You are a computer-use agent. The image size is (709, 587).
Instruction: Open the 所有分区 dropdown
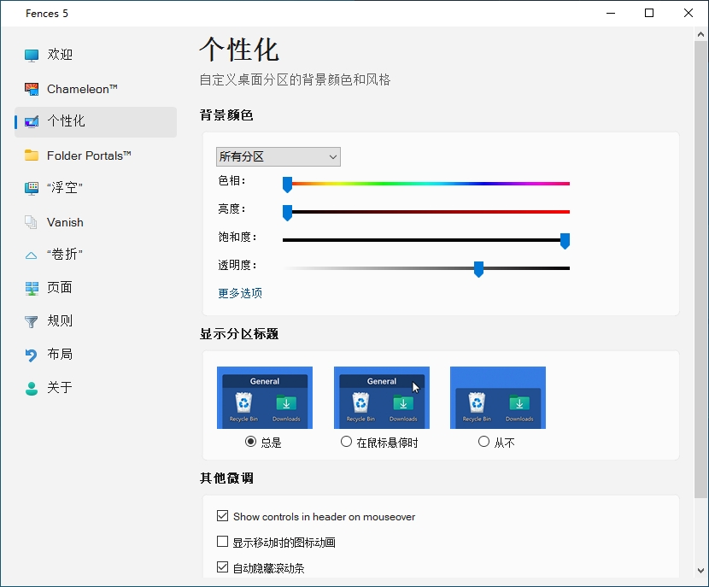click(278, 156)
